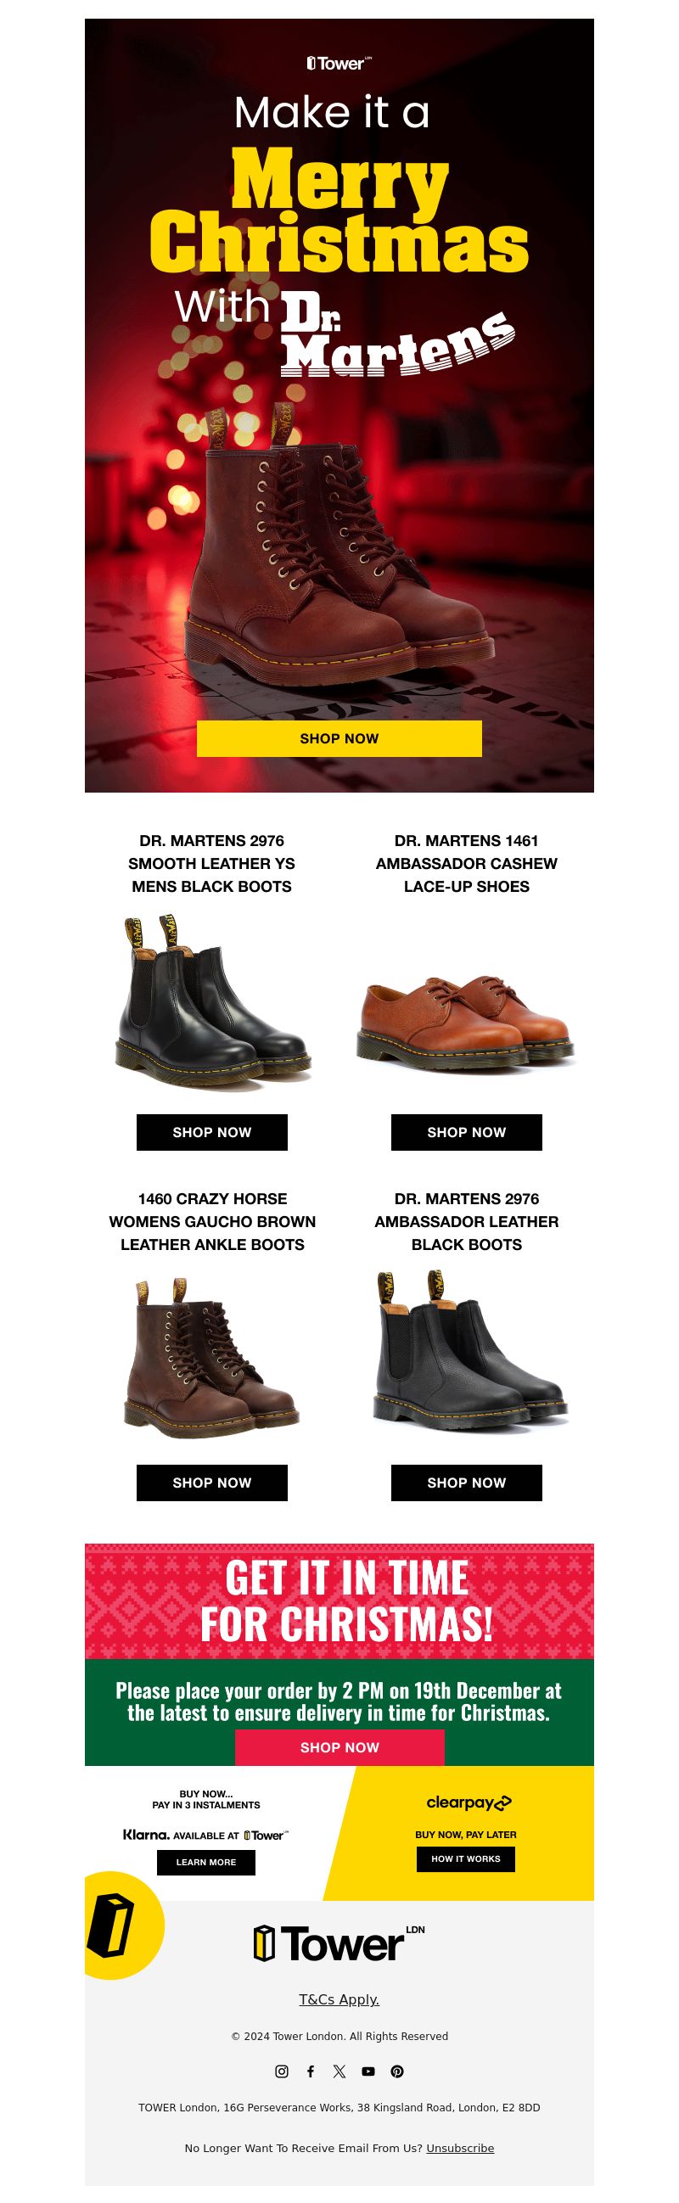Click the clearpay logo

tap(468, 1802)
